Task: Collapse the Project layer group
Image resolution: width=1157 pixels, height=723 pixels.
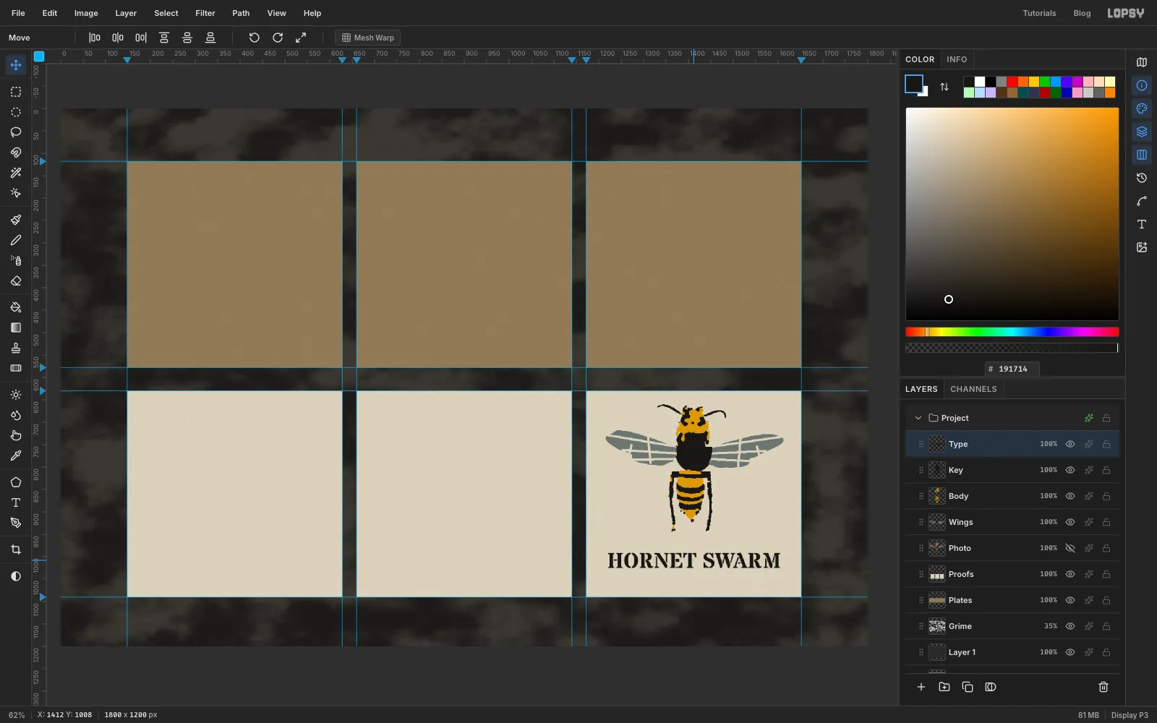Action: [x=918, y=418]
